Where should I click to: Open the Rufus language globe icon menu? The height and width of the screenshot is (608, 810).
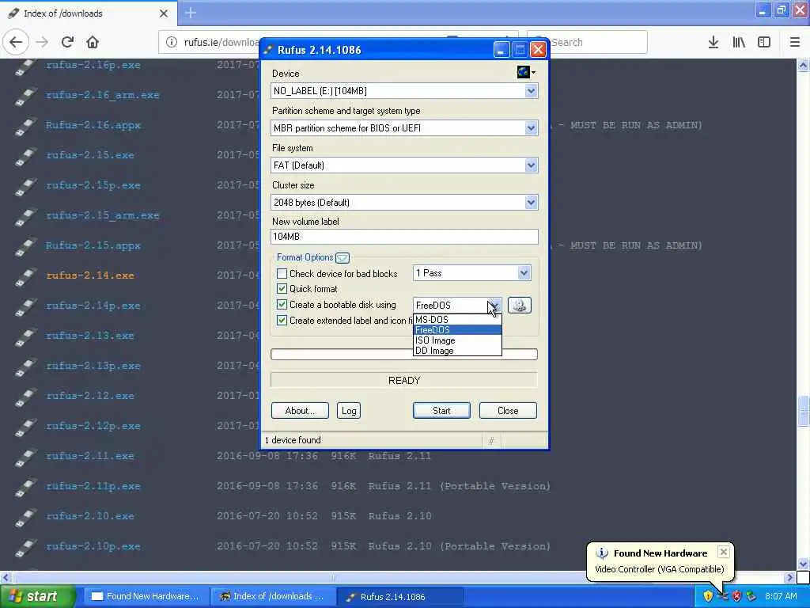[x=526, y=72]
